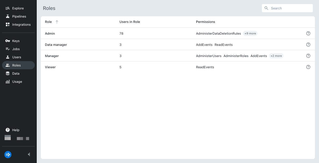The height and width of the screenshot is (163, 319).
Task: Click the Explore sidebar icon
Action: 8,8
